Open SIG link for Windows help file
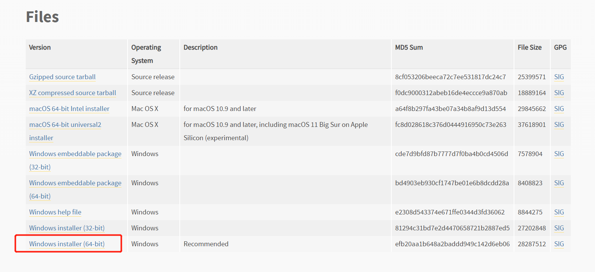 [559, 212]
